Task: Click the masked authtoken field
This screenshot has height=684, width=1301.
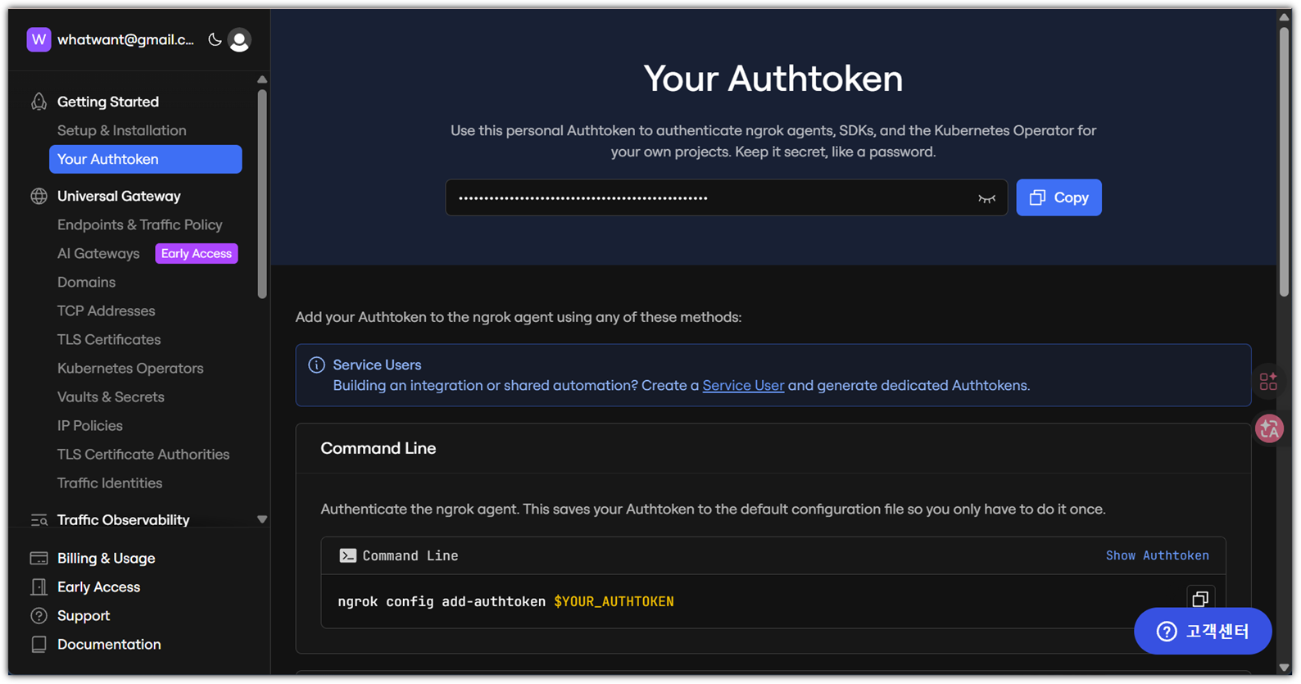Action: (726, 197)
